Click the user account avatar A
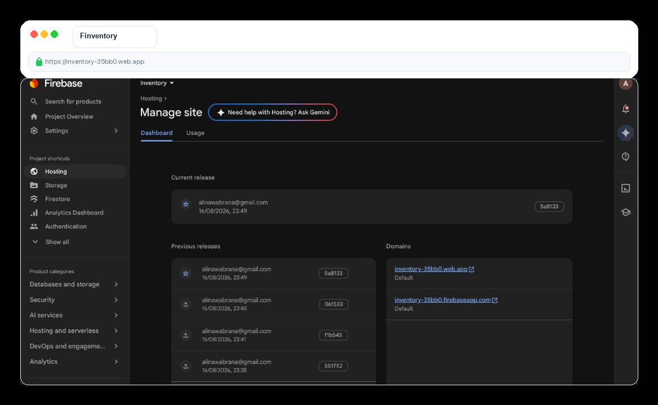This screenshot has width=658, height=405. 625,83
